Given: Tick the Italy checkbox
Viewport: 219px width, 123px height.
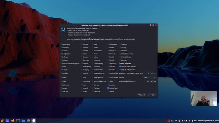Looking at the screenshot, I should coord(93,44).
